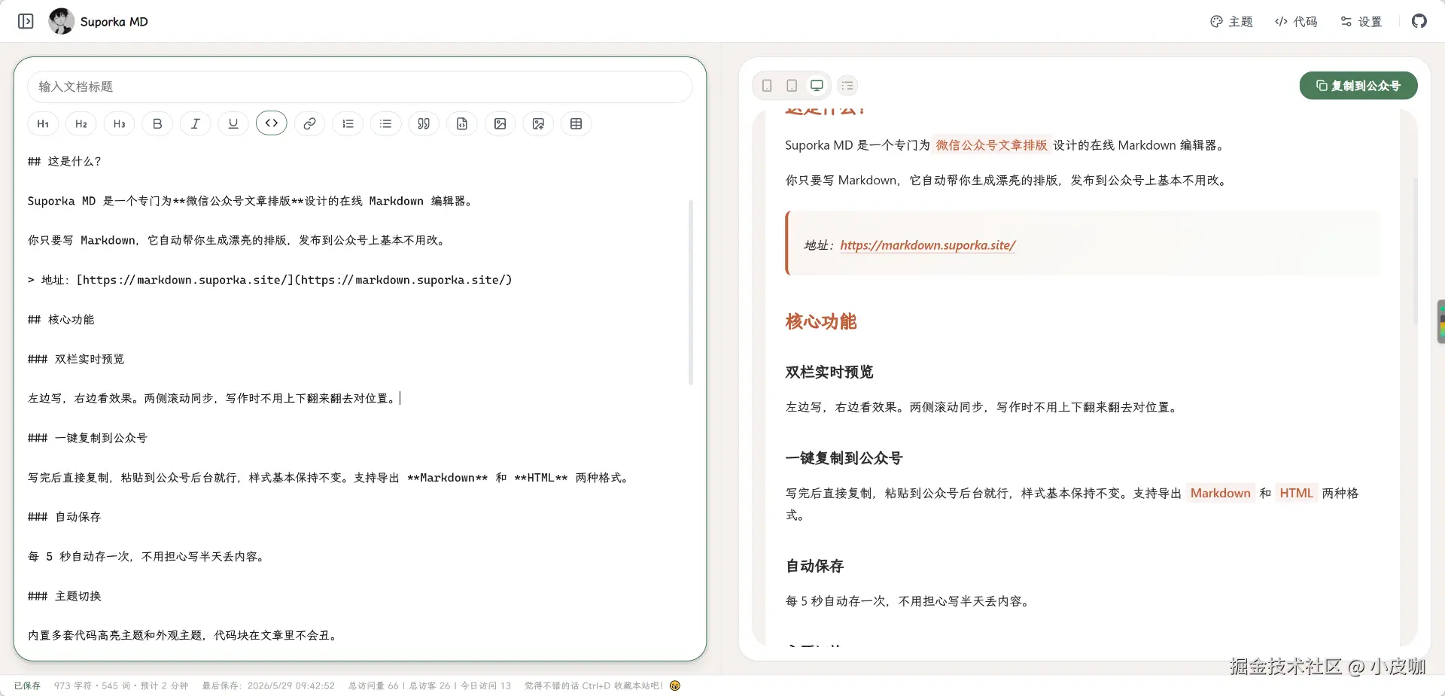Insert an H2 heading
The image size is (1445, 696).
(x=81, y=123)
